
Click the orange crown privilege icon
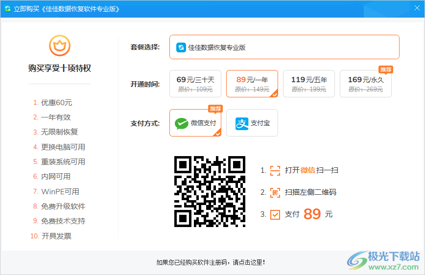[x=60, y=46]
